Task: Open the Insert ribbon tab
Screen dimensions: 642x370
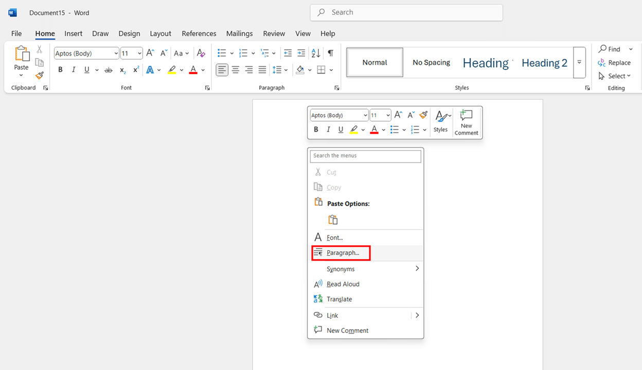Action: [74, 33]
